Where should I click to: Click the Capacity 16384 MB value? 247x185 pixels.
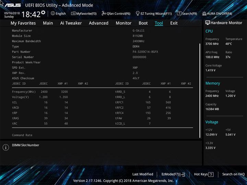[x=212, y=109]
